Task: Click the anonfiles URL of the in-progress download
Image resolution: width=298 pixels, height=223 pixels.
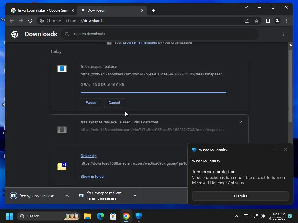Action: [x=152, y=74]
